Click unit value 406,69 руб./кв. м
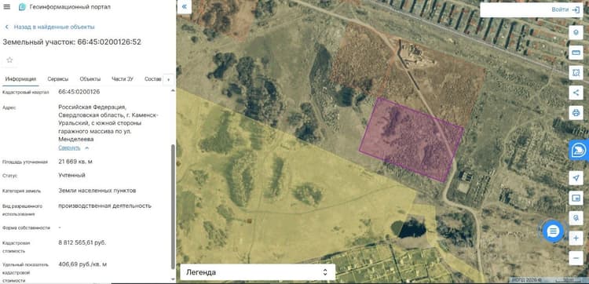589x284 pixels. click(x=82, y=264)
